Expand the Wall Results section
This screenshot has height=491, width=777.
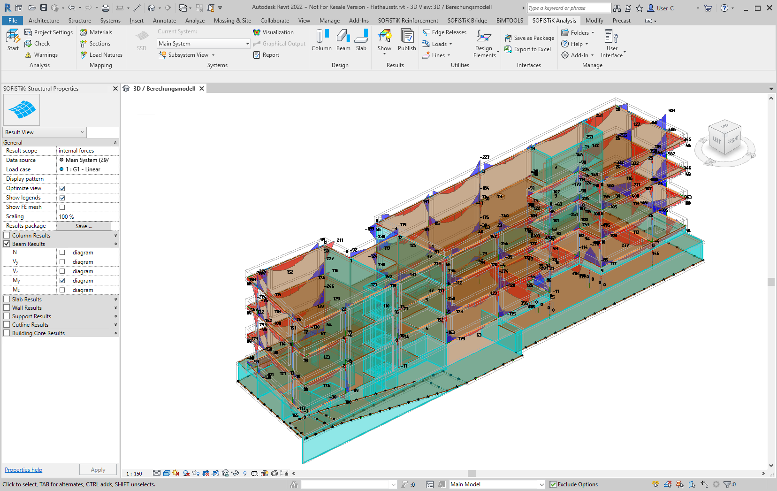click(115, 308)
